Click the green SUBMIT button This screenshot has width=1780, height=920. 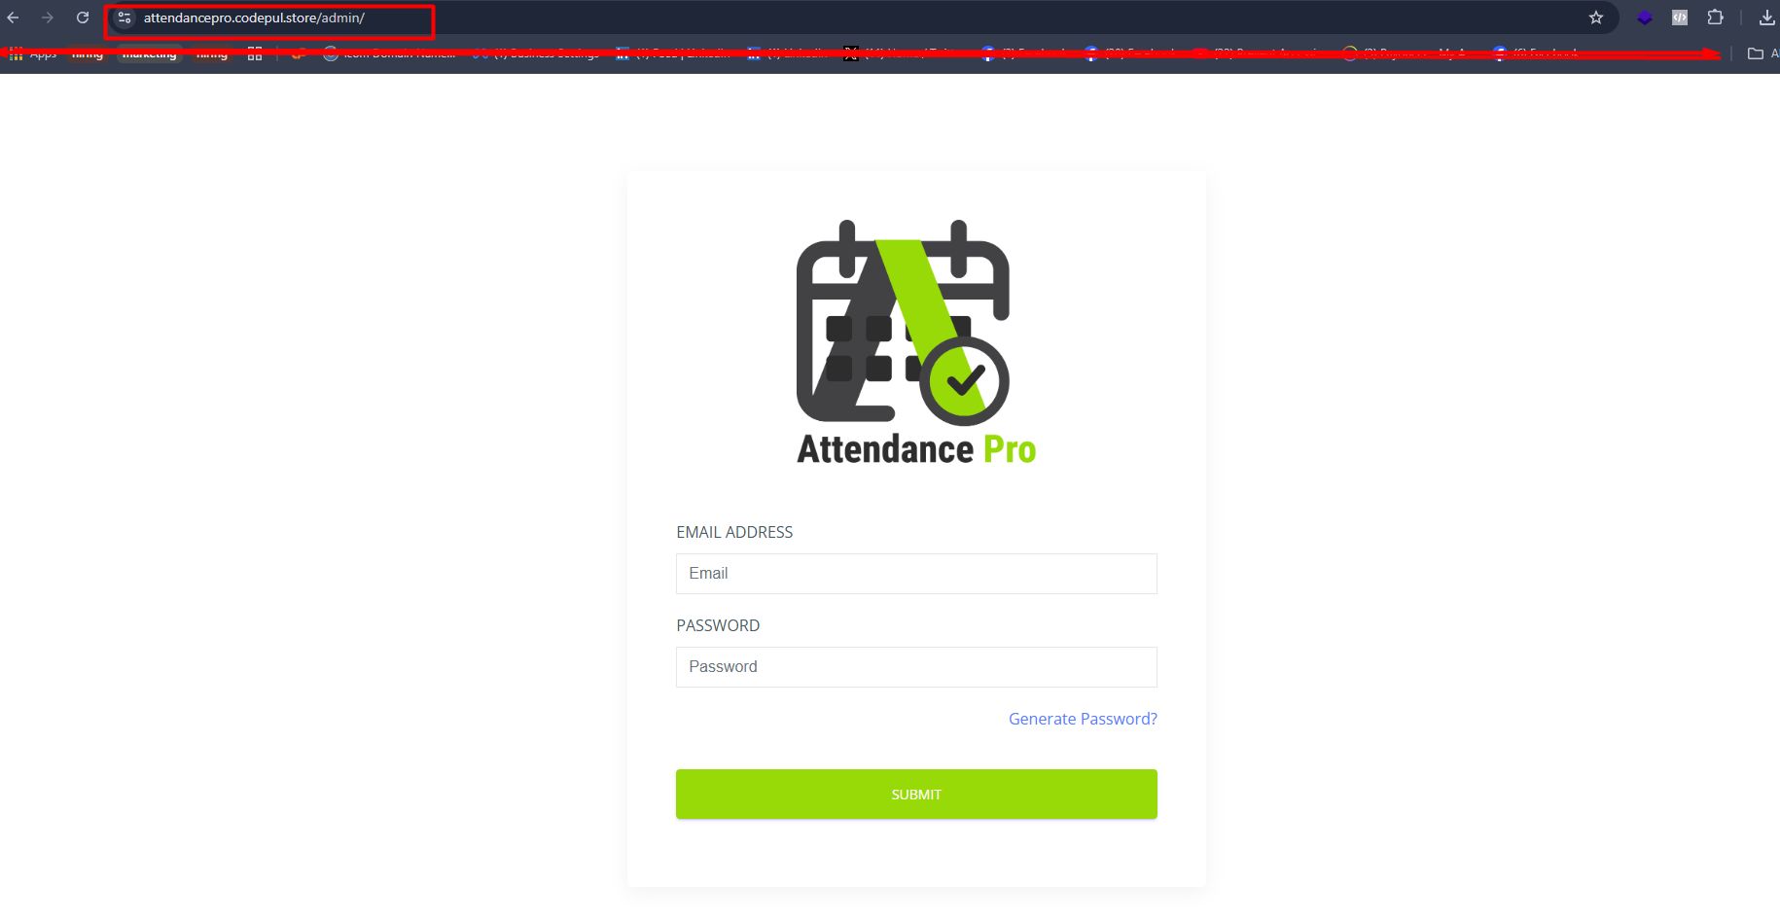pyautogui.click(x=916, y=795)
